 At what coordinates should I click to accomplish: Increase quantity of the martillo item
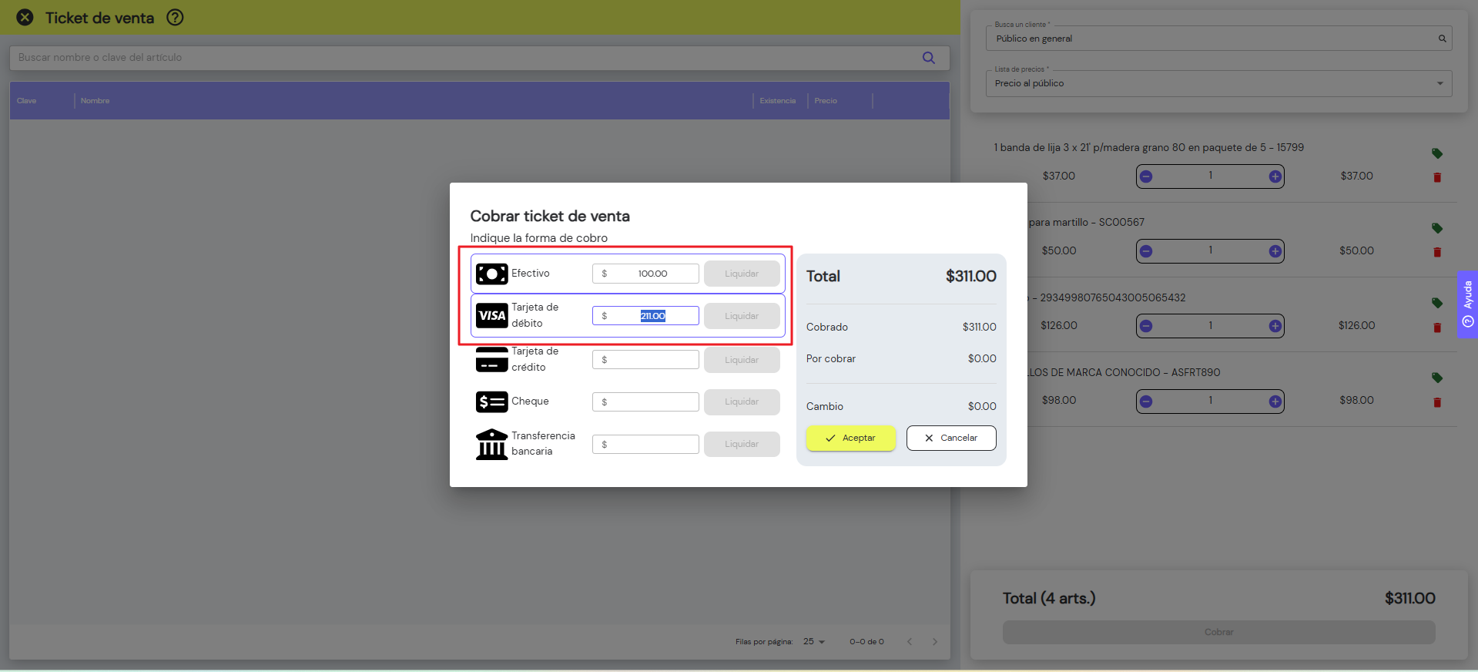pyautogui.click(x=1275, y=251)
